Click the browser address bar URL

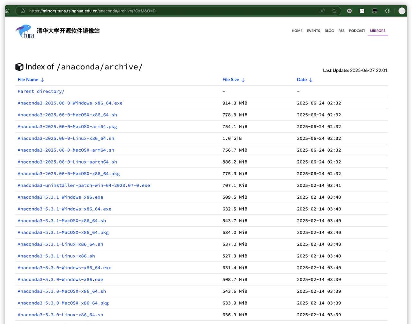coord(92,11)
